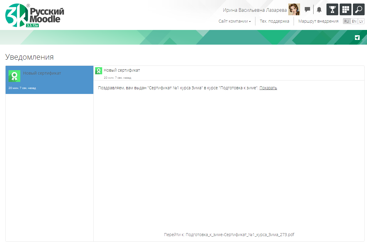Image resolution: width=367 pixels, height=244 pixels.
Task: Switch language to RU
Action: click(x=347, y=21)
